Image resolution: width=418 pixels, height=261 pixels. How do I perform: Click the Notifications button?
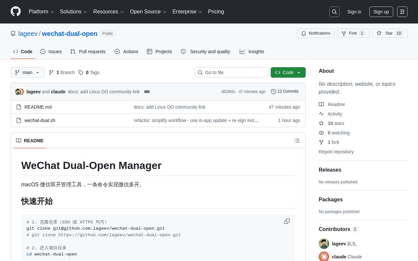point(315,33)
